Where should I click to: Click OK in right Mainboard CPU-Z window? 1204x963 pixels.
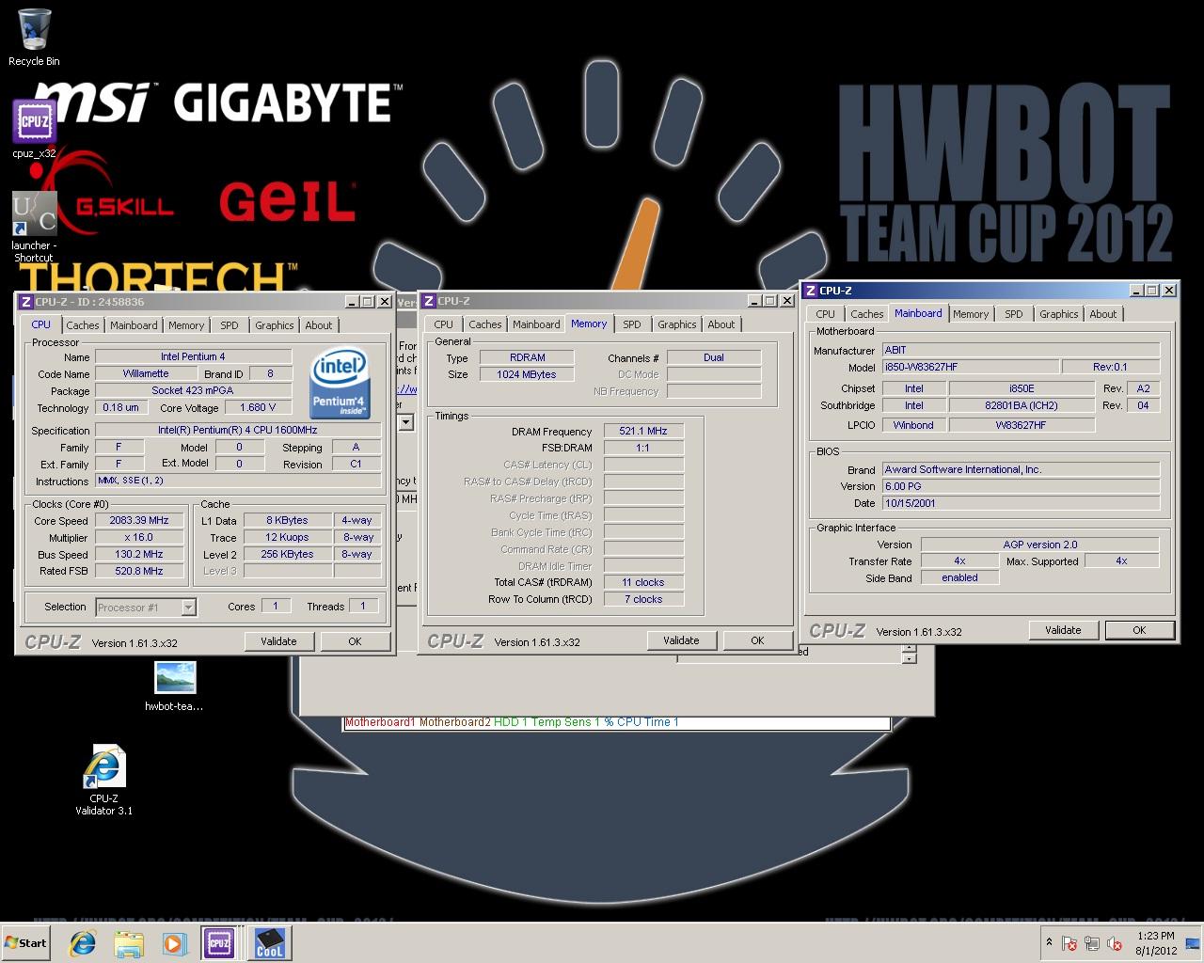pyautogui.click(x=1139, y=630)
